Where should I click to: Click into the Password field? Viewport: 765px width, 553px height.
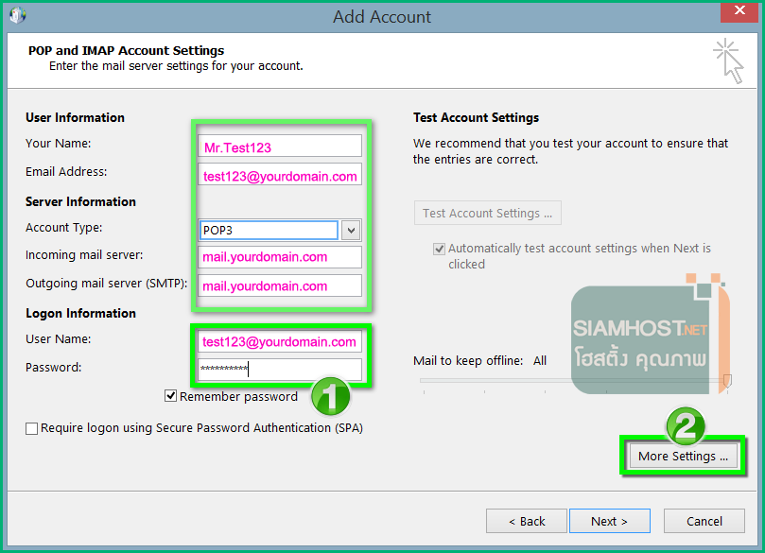click(x=281, y=370)
